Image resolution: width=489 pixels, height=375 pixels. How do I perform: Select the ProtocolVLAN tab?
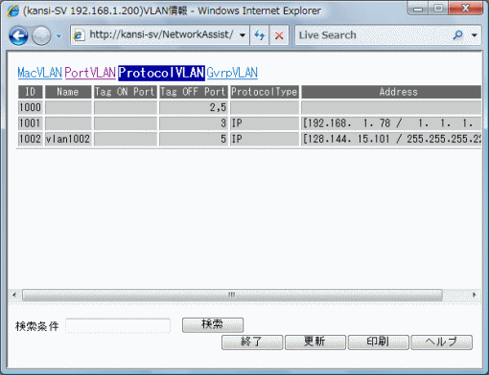point(161,73)
